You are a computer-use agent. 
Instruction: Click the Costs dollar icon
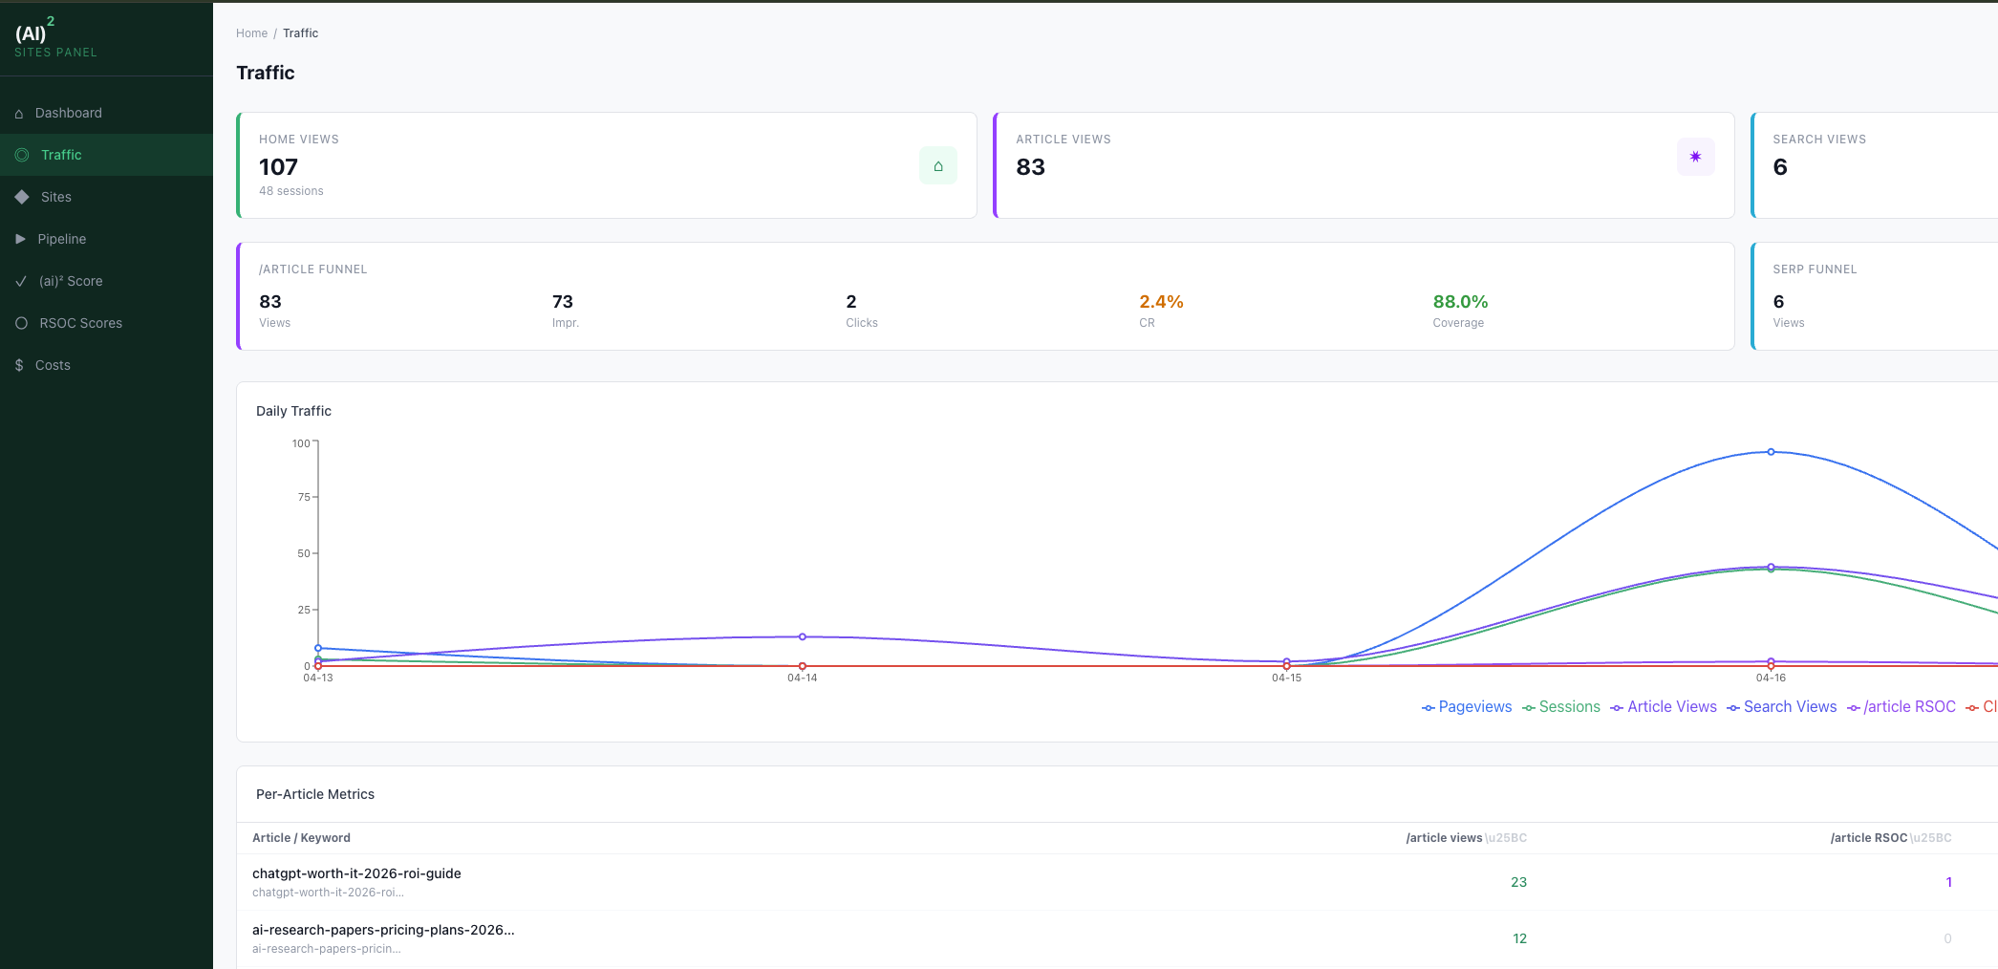tap(19, 365)
